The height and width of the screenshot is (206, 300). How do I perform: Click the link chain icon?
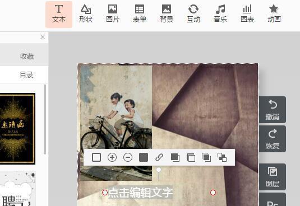tap(159, 157)
